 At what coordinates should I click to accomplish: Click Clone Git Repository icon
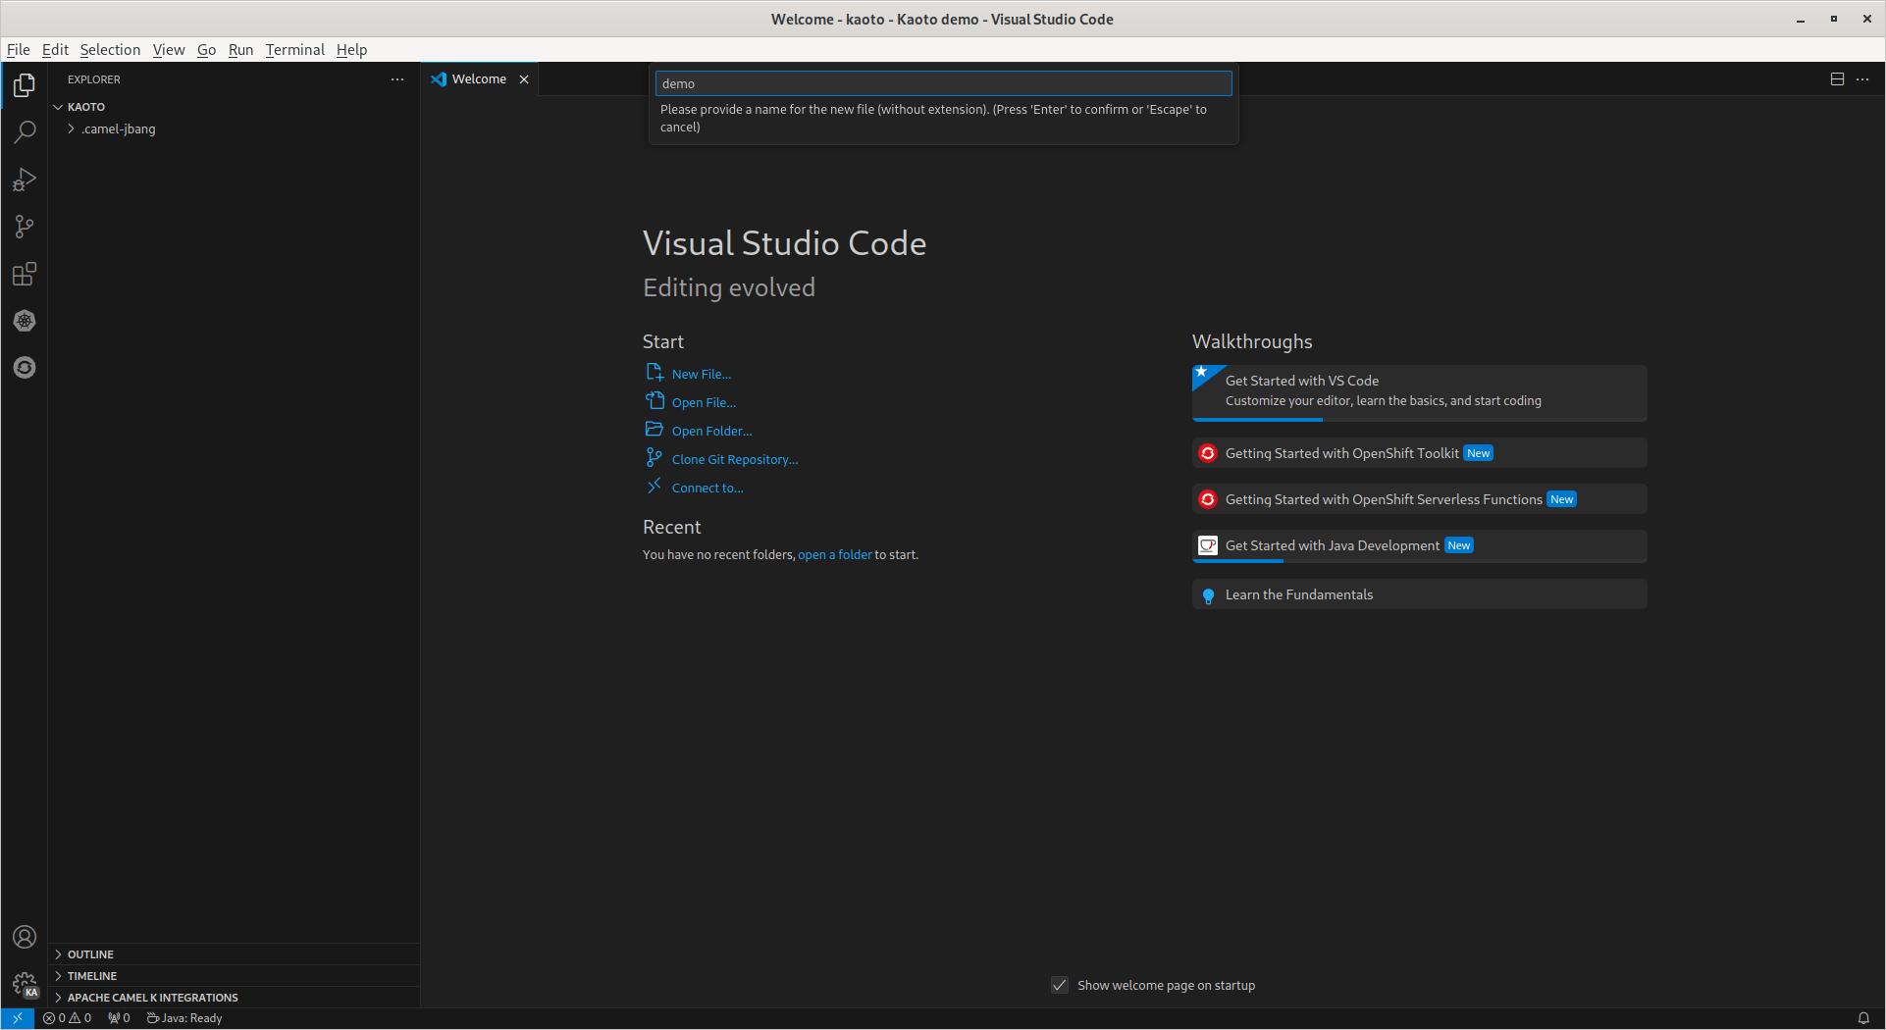click(655, 458)
